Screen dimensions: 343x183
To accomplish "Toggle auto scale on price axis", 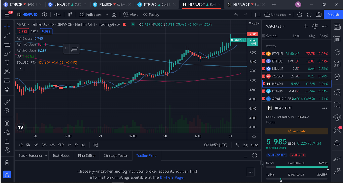I will coord(254,145).
